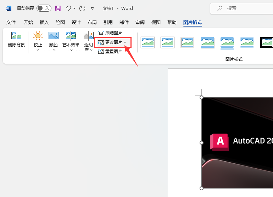Apply the first picture style thumbnail
The width and height of the screenshot is (273, 197).
(x=147, y=42)
